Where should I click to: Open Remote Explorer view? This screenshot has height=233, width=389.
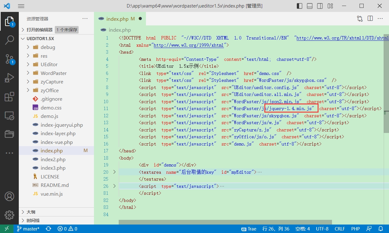click(9, 116)
